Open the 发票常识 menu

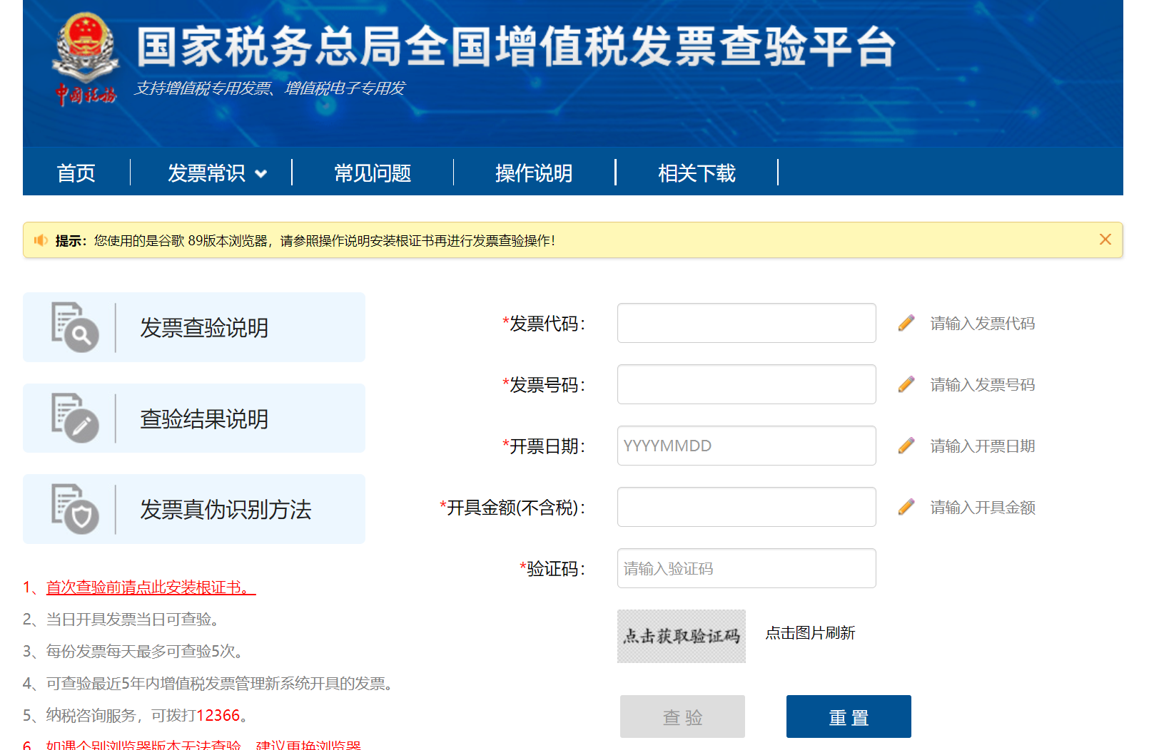tap(206, 173)
